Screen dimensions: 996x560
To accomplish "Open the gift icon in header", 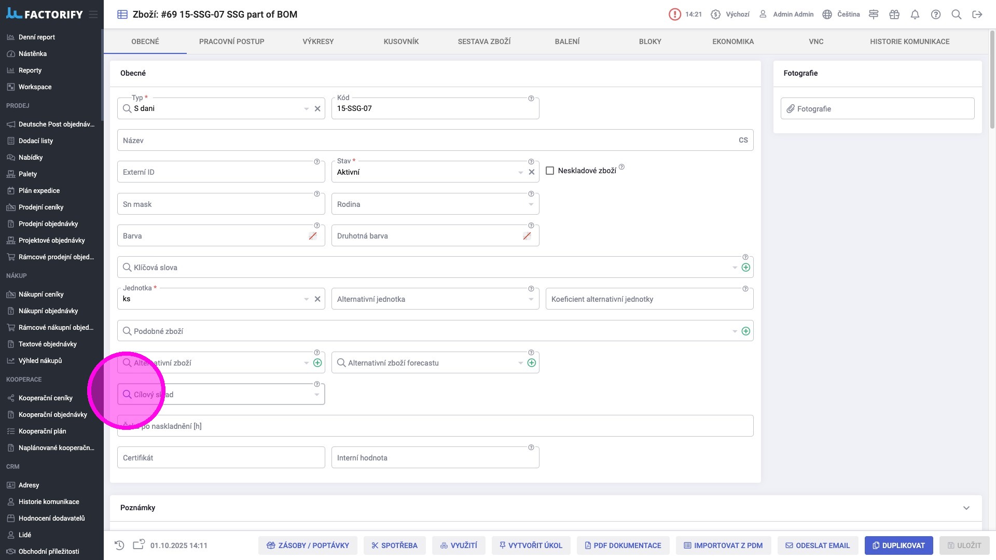I will 894,15.
